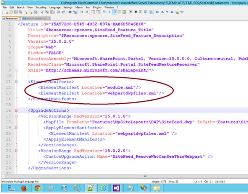248x194 pixels.
Task: Open the Run menu
Action: 88,7
